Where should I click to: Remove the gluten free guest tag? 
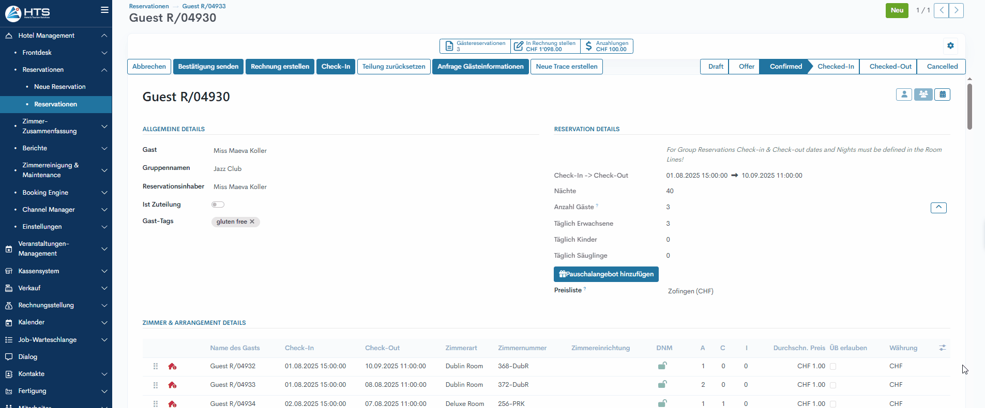pos(252,222)
